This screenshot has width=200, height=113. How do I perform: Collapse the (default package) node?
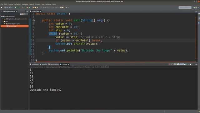point(4,24)
